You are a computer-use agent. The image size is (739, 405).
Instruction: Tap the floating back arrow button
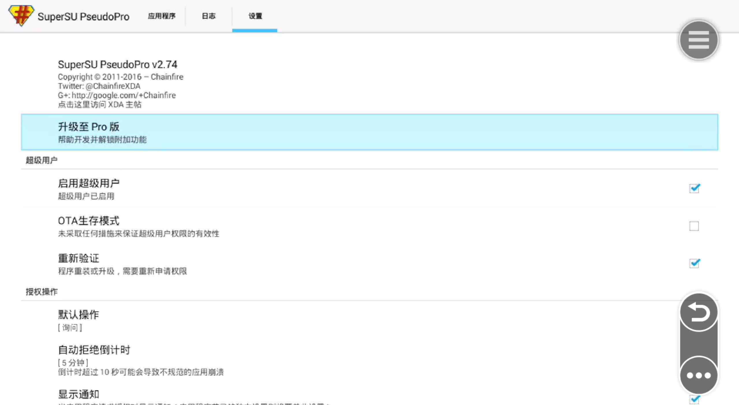pyautogui.click(x=699, y=312)
